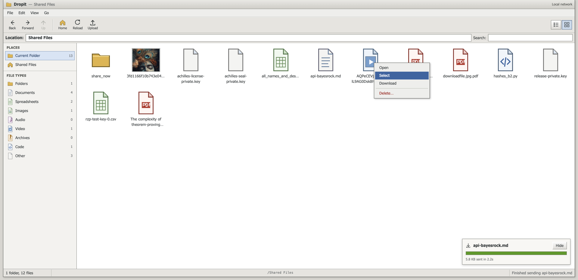Screen dimensions: 578x280
Task: Open the File menu
Action: [10, 13]
